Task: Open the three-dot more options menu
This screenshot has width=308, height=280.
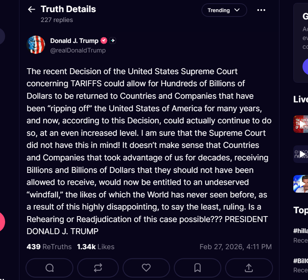Action: (x=261, y=10)
